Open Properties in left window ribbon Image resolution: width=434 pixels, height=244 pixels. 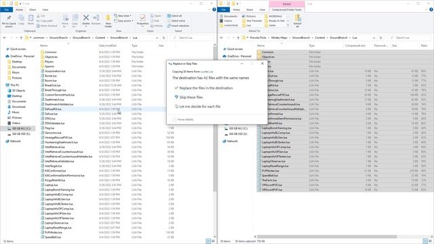coord(142,20)
